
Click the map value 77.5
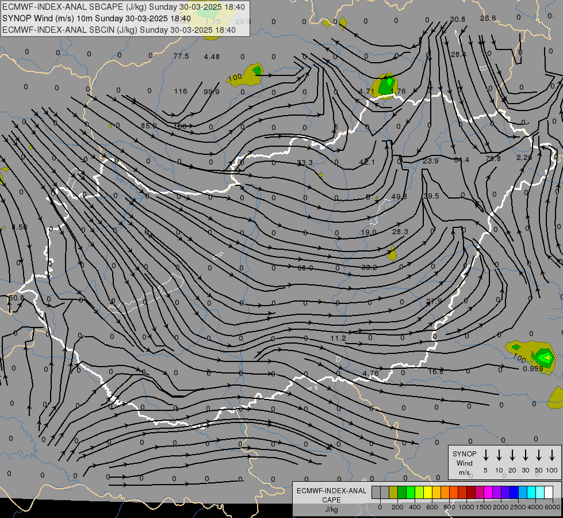coord(181,56)
